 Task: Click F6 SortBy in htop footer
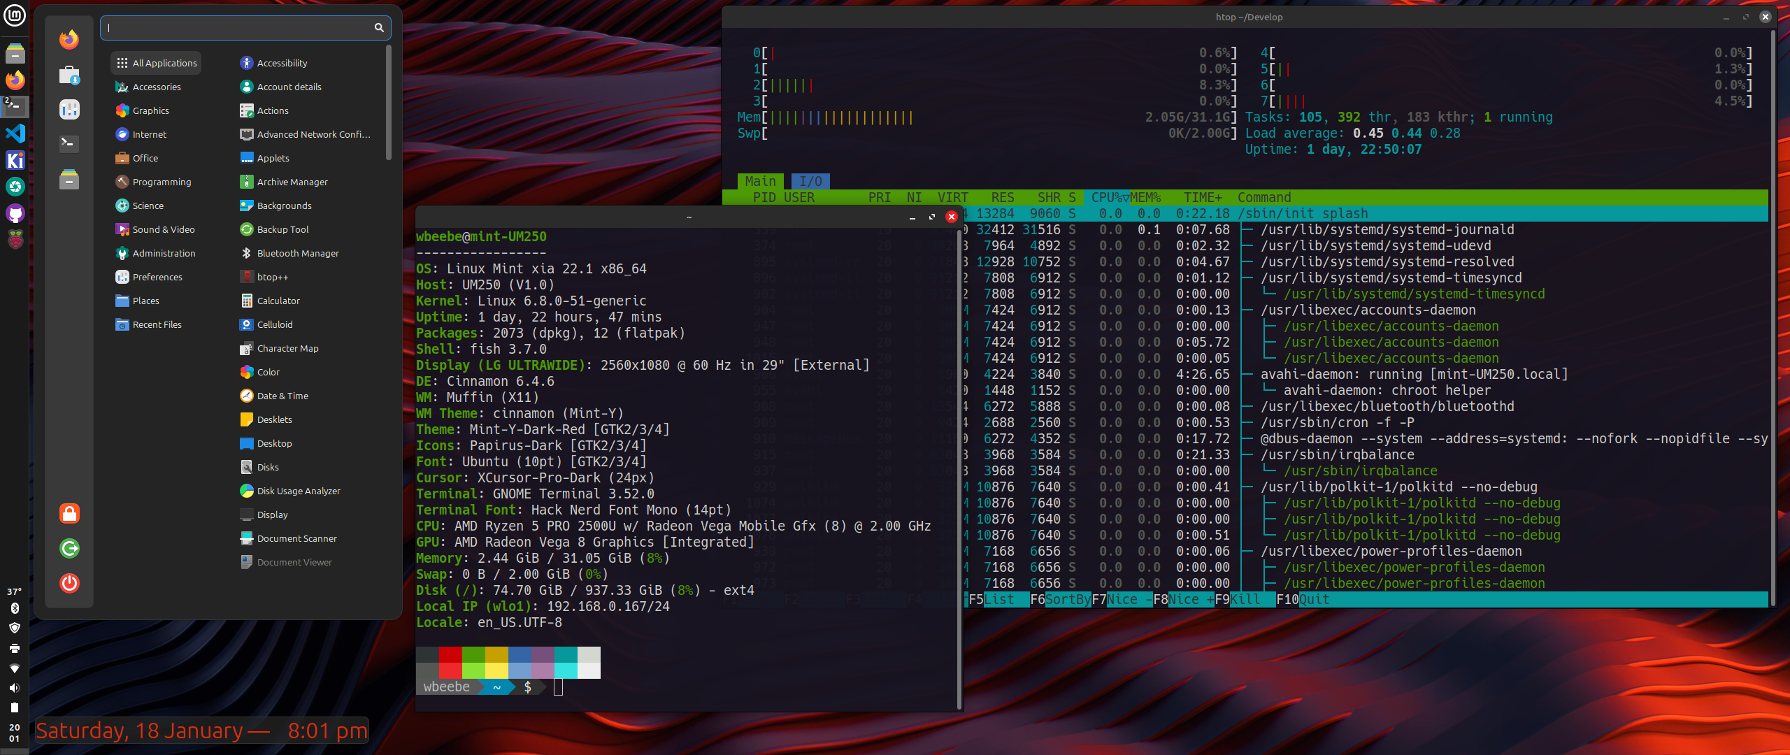[1061, 599]
